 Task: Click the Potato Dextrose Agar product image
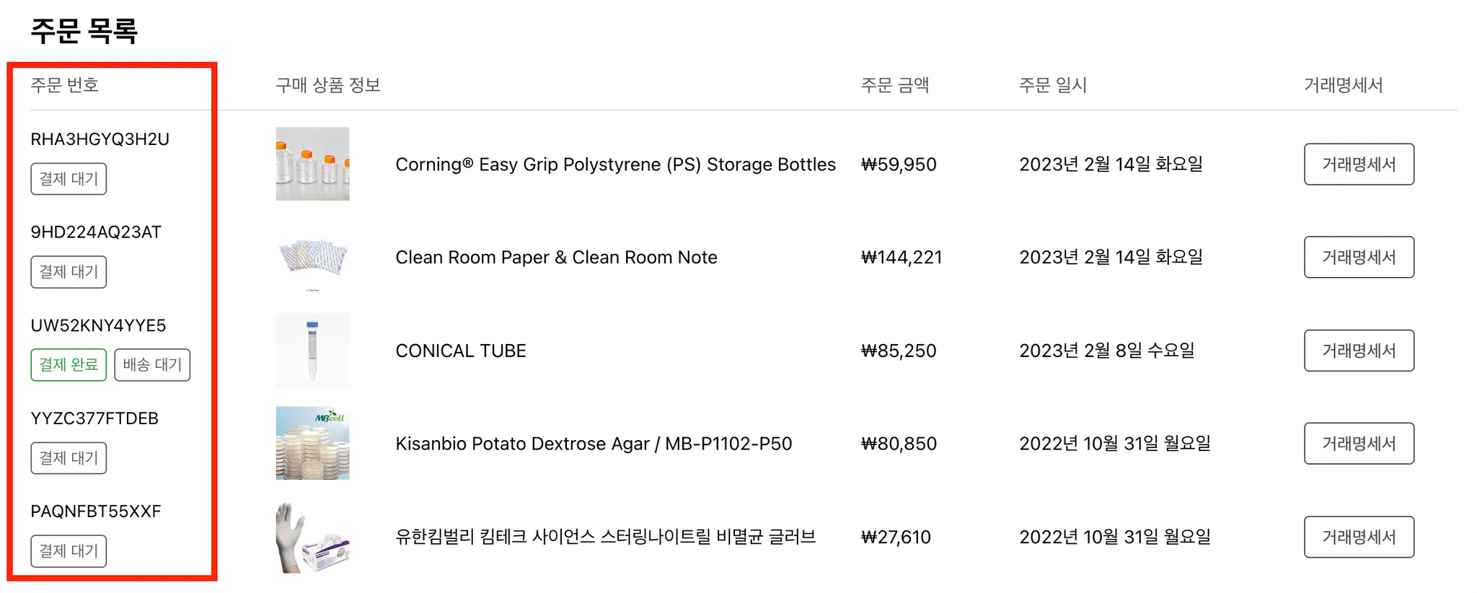(x=312, y=443)
